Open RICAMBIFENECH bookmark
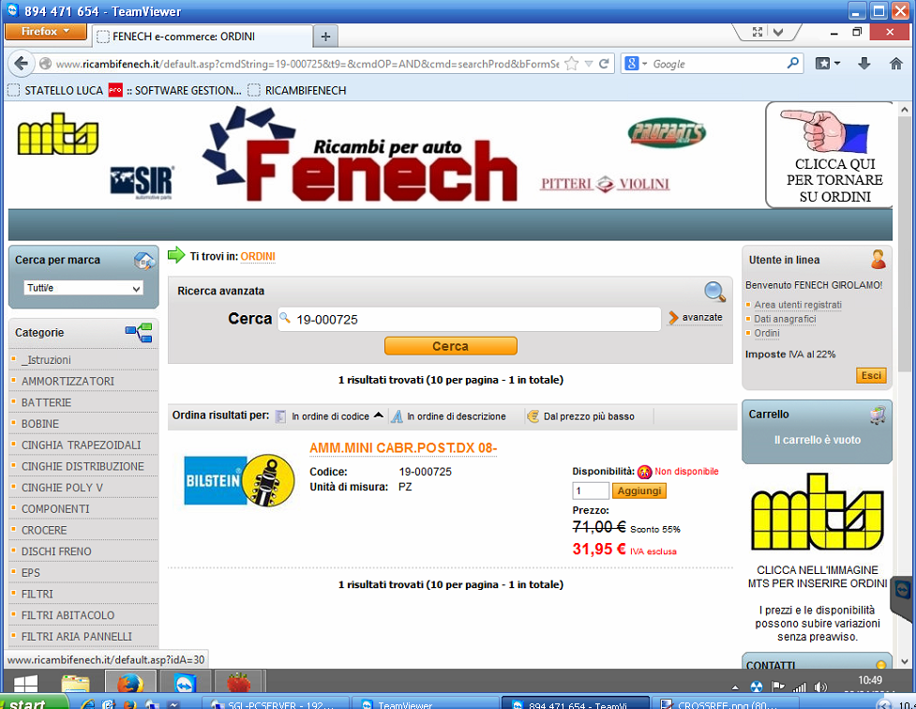 click(297, 91)
